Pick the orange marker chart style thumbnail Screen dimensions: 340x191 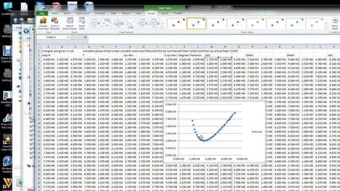315,23
